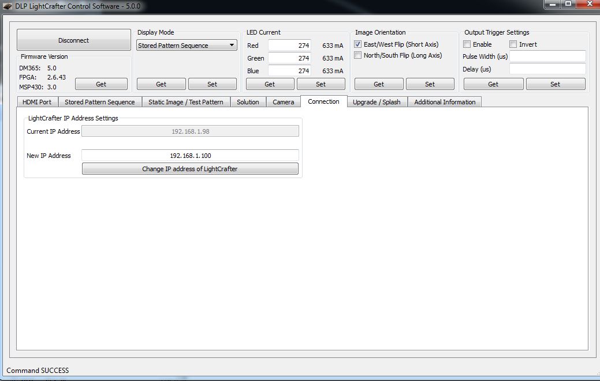Click Change IP address of LightCrafter

[x=190, y=169]
